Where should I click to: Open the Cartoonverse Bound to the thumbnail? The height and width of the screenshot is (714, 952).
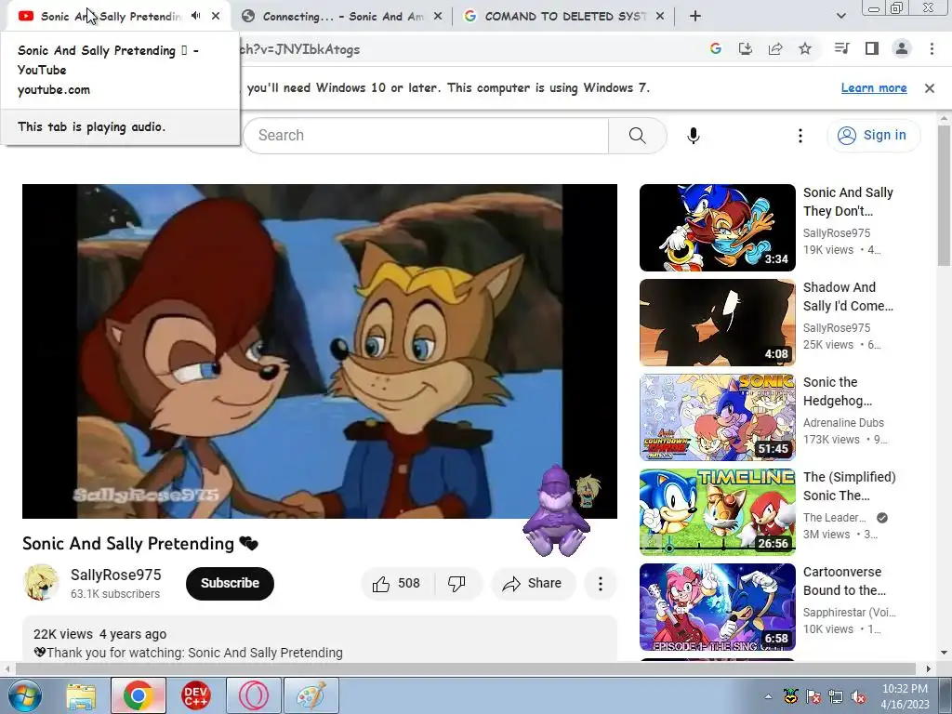717,606
